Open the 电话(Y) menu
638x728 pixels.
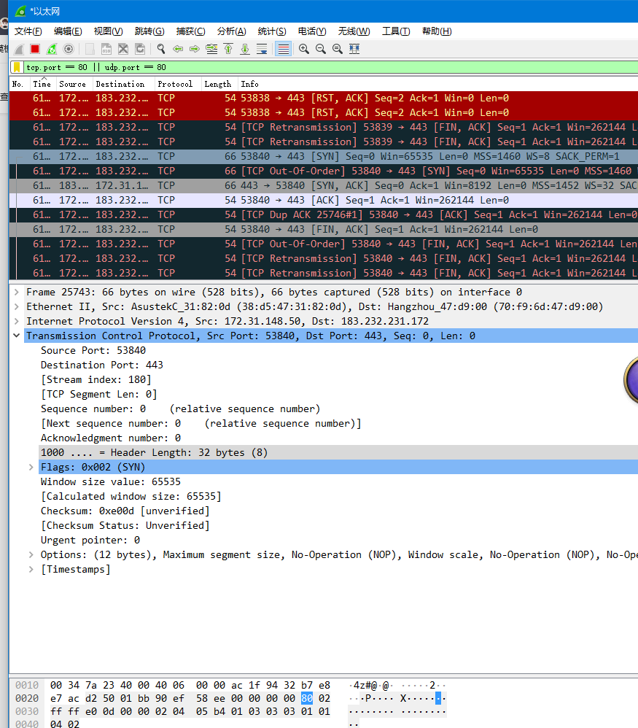coord(312,31)
